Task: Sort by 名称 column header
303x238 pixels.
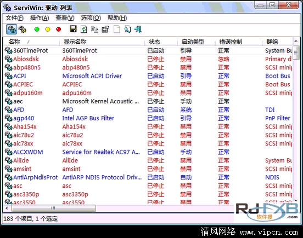Action: pyautogui.click(x=31, y=42)
